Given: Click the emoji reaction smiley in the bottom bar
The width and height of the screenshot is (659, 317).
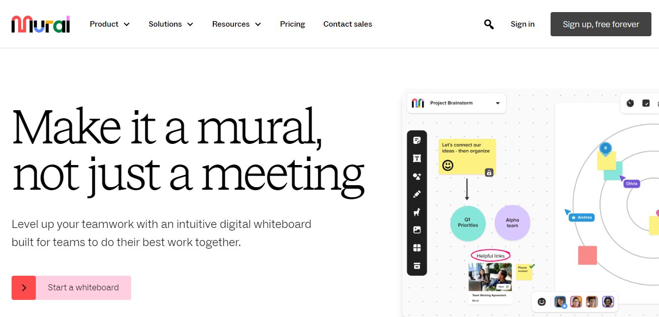Looking at the screenshot, I should pos(542,302).
